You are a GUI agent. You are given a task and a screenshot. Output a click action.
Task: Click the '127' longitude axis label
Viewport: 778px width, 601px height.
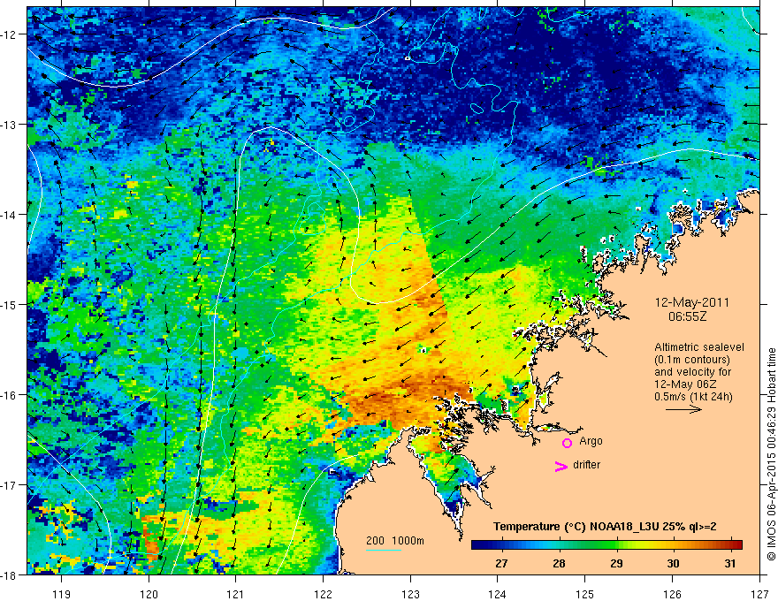pos(759,594)
